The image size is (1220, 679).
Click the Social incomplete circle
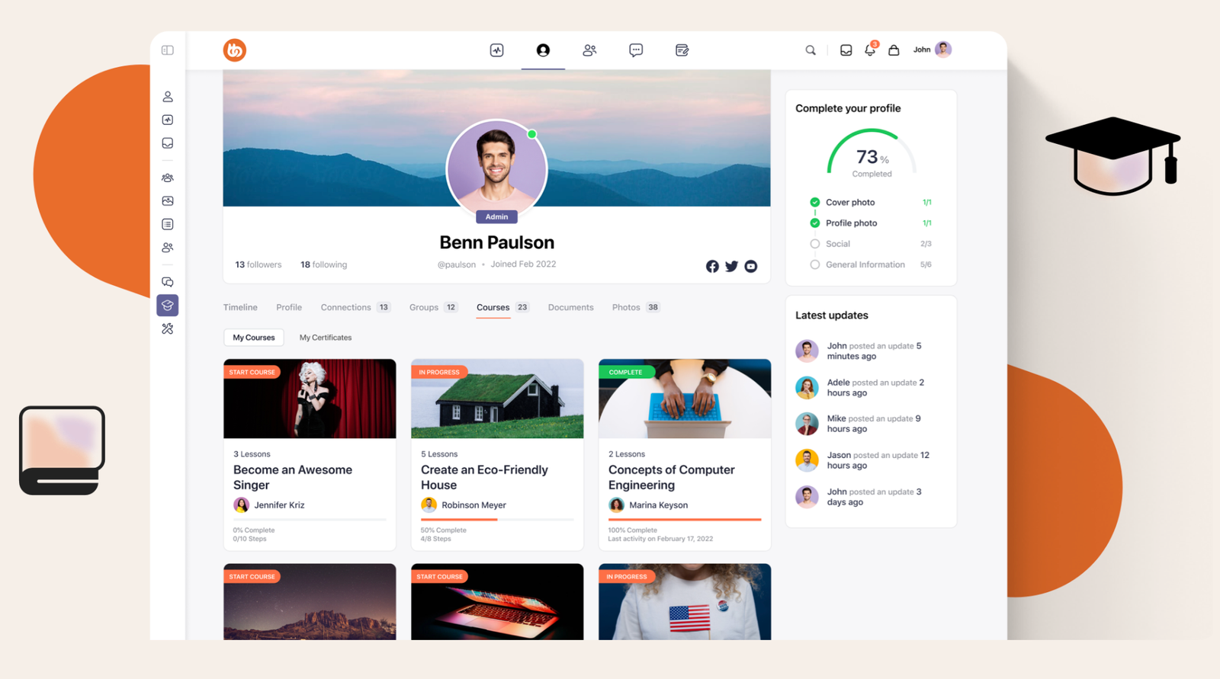click(815, 244)
